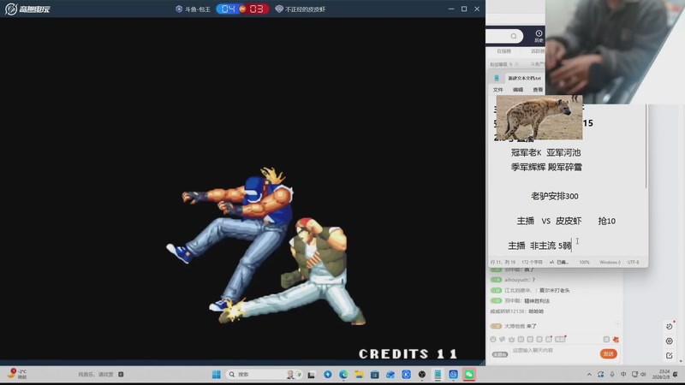Select the 新建文本文档.txt tab in Notepad
This screenshot has width=685, height=385.
point(524,78)
